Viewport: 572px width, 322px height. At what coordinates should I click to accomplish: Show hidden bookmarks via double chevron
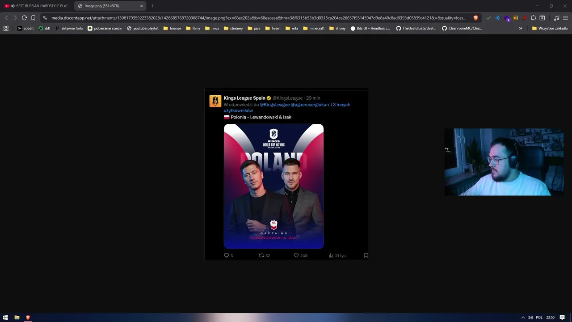(x=521, y=28)
